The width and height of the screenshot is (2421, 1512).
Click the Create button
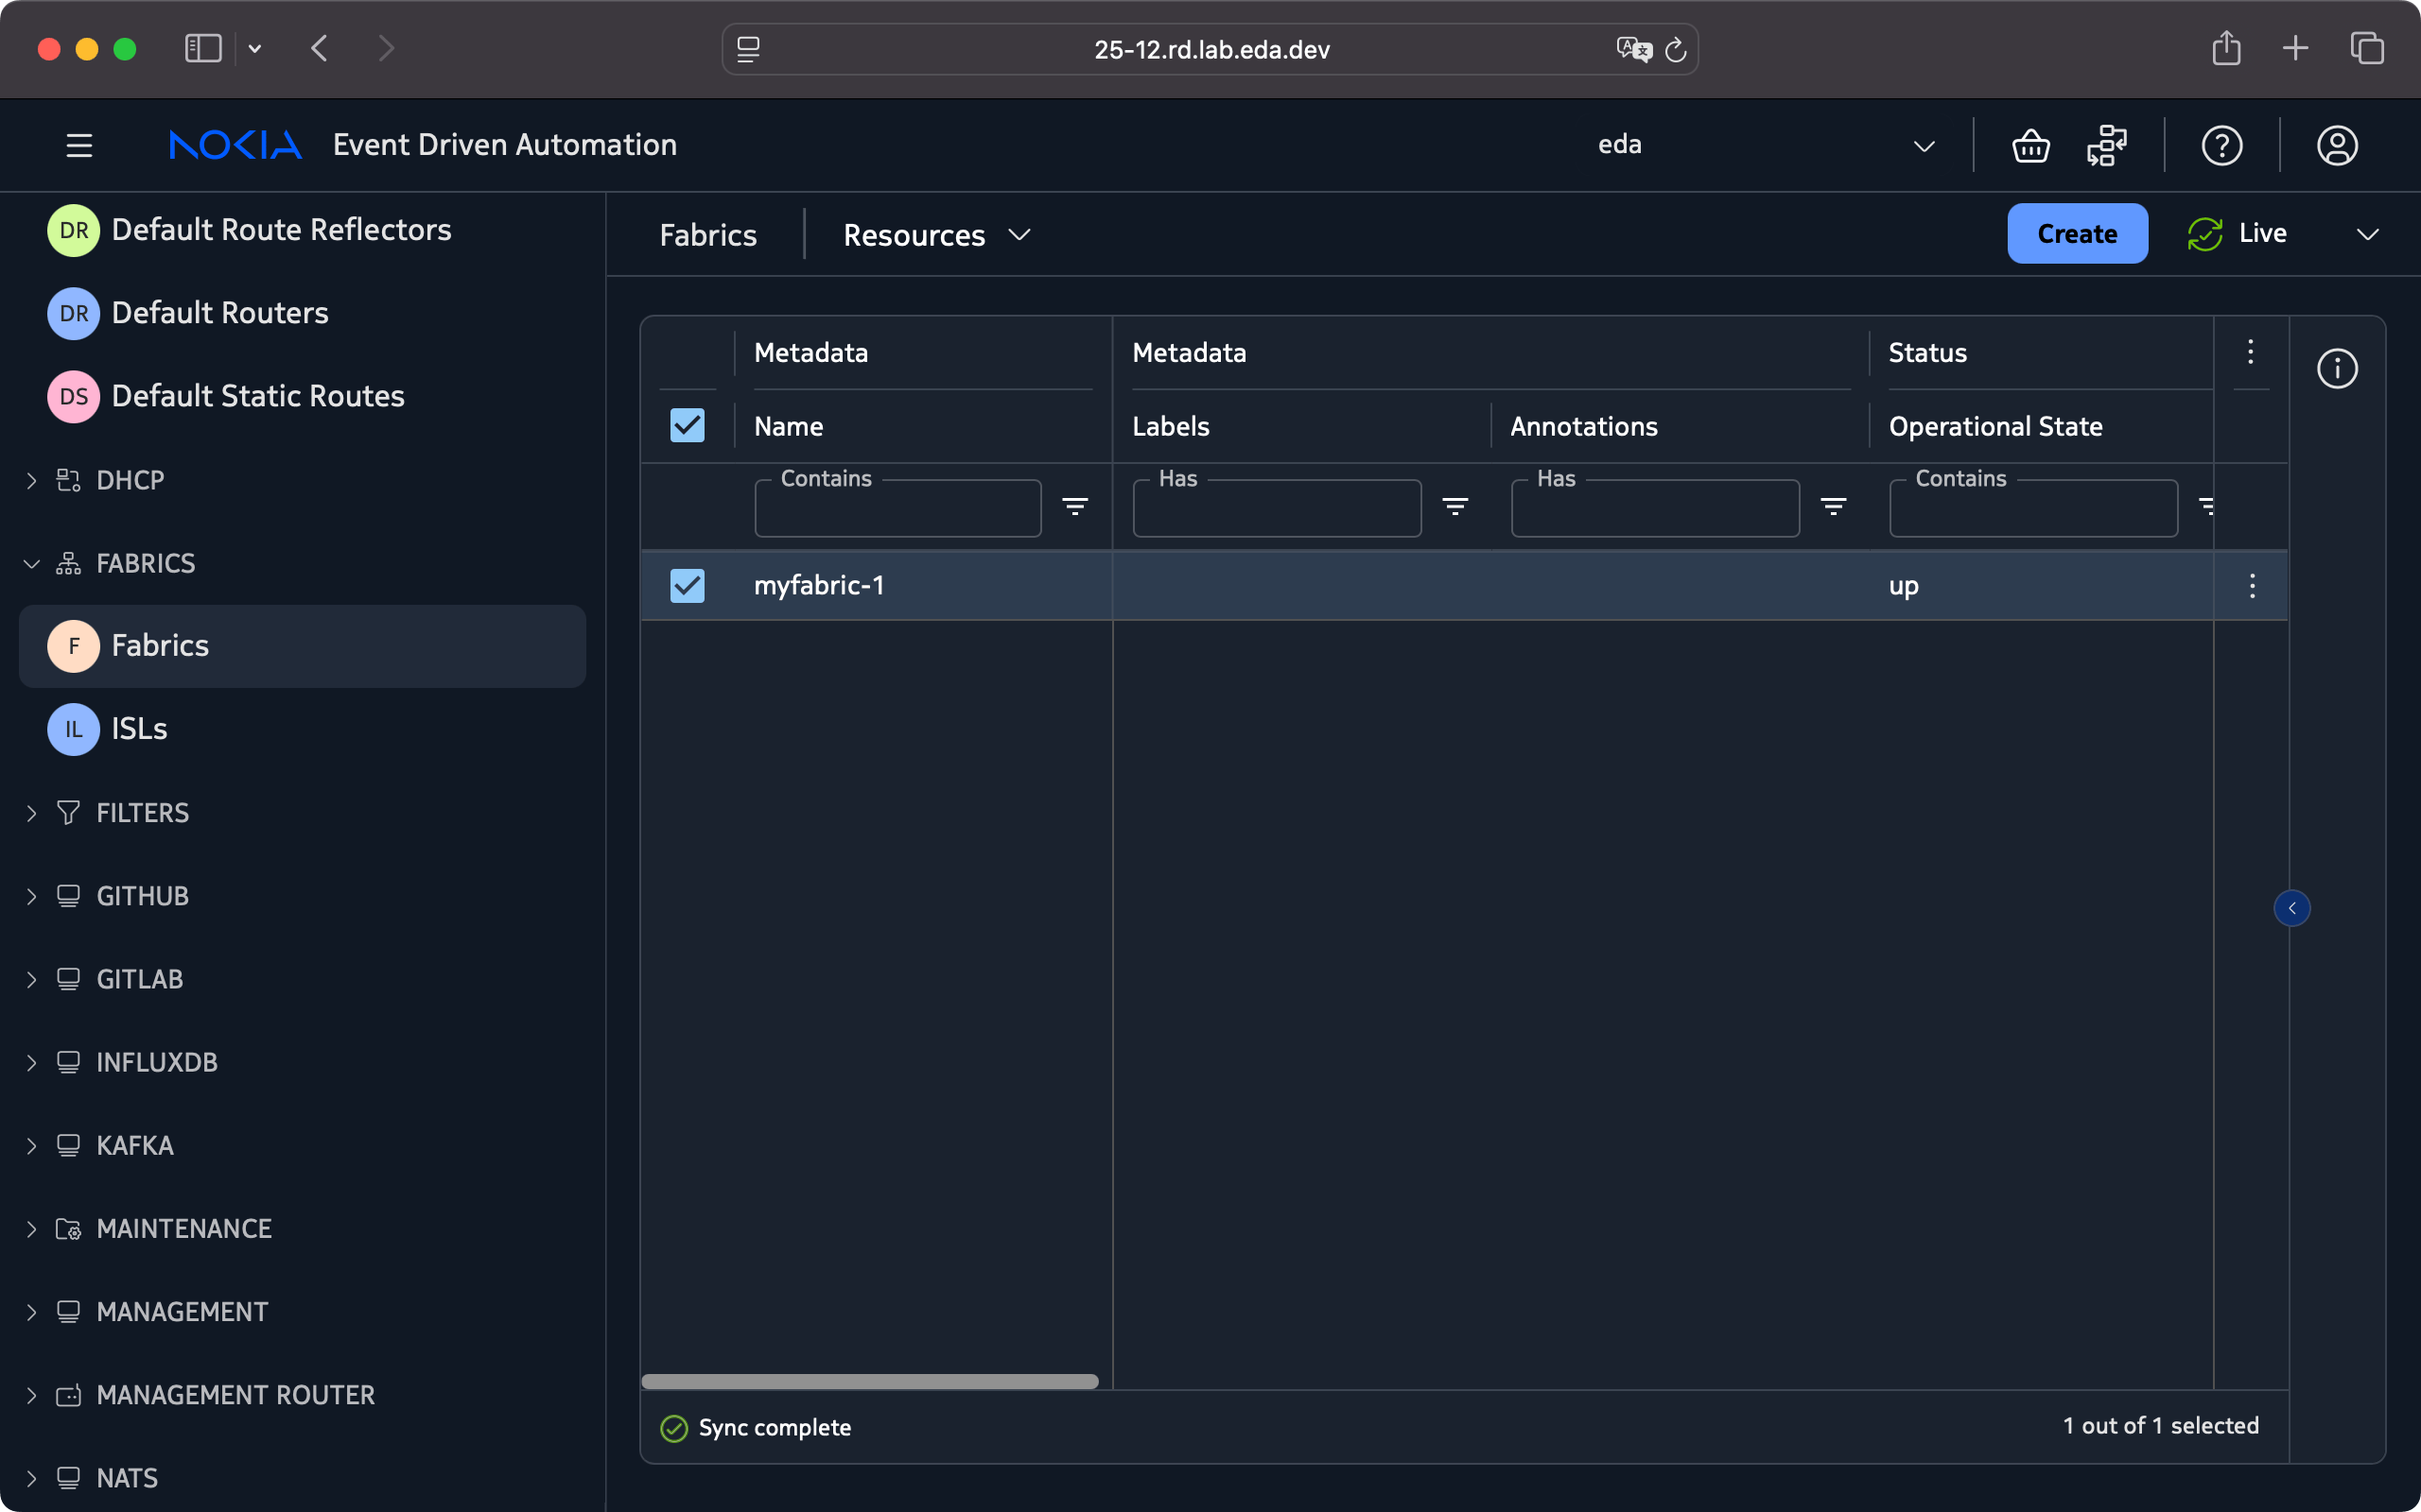coord(2076,234)
